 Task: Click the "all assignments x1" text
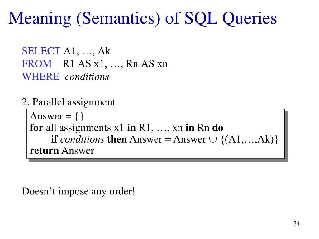(86, 128)
